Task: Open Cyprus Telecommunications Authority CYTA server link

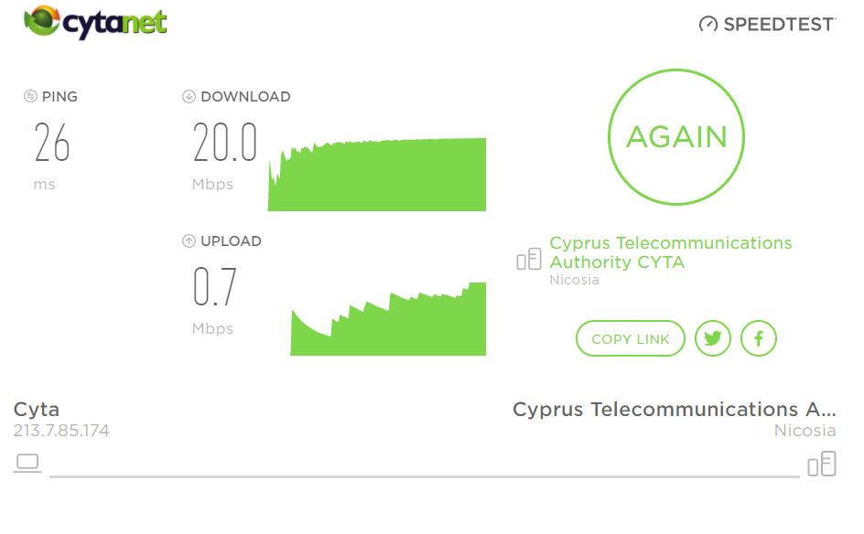Action: tap(671, 252)
